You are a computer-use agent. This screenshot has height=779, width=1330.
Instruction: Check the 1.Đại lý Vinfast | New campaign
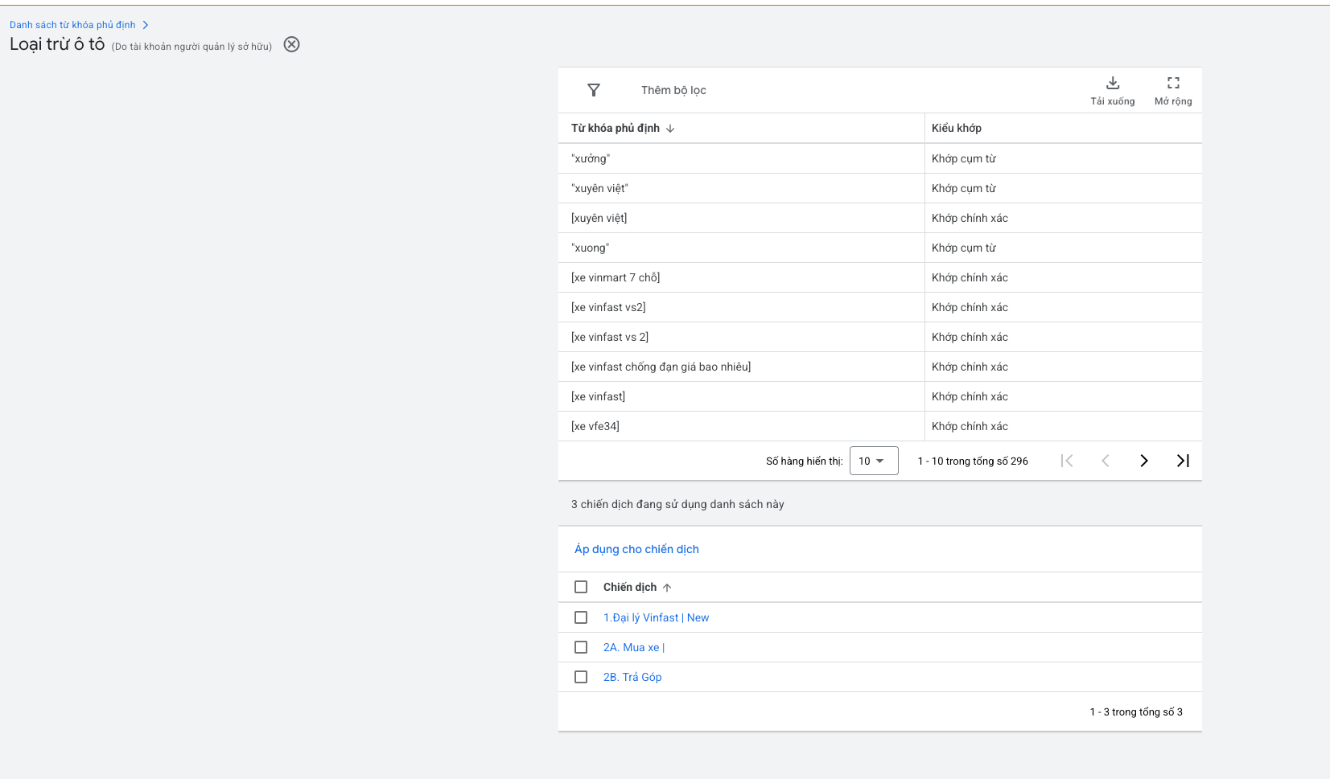point(581,617)
